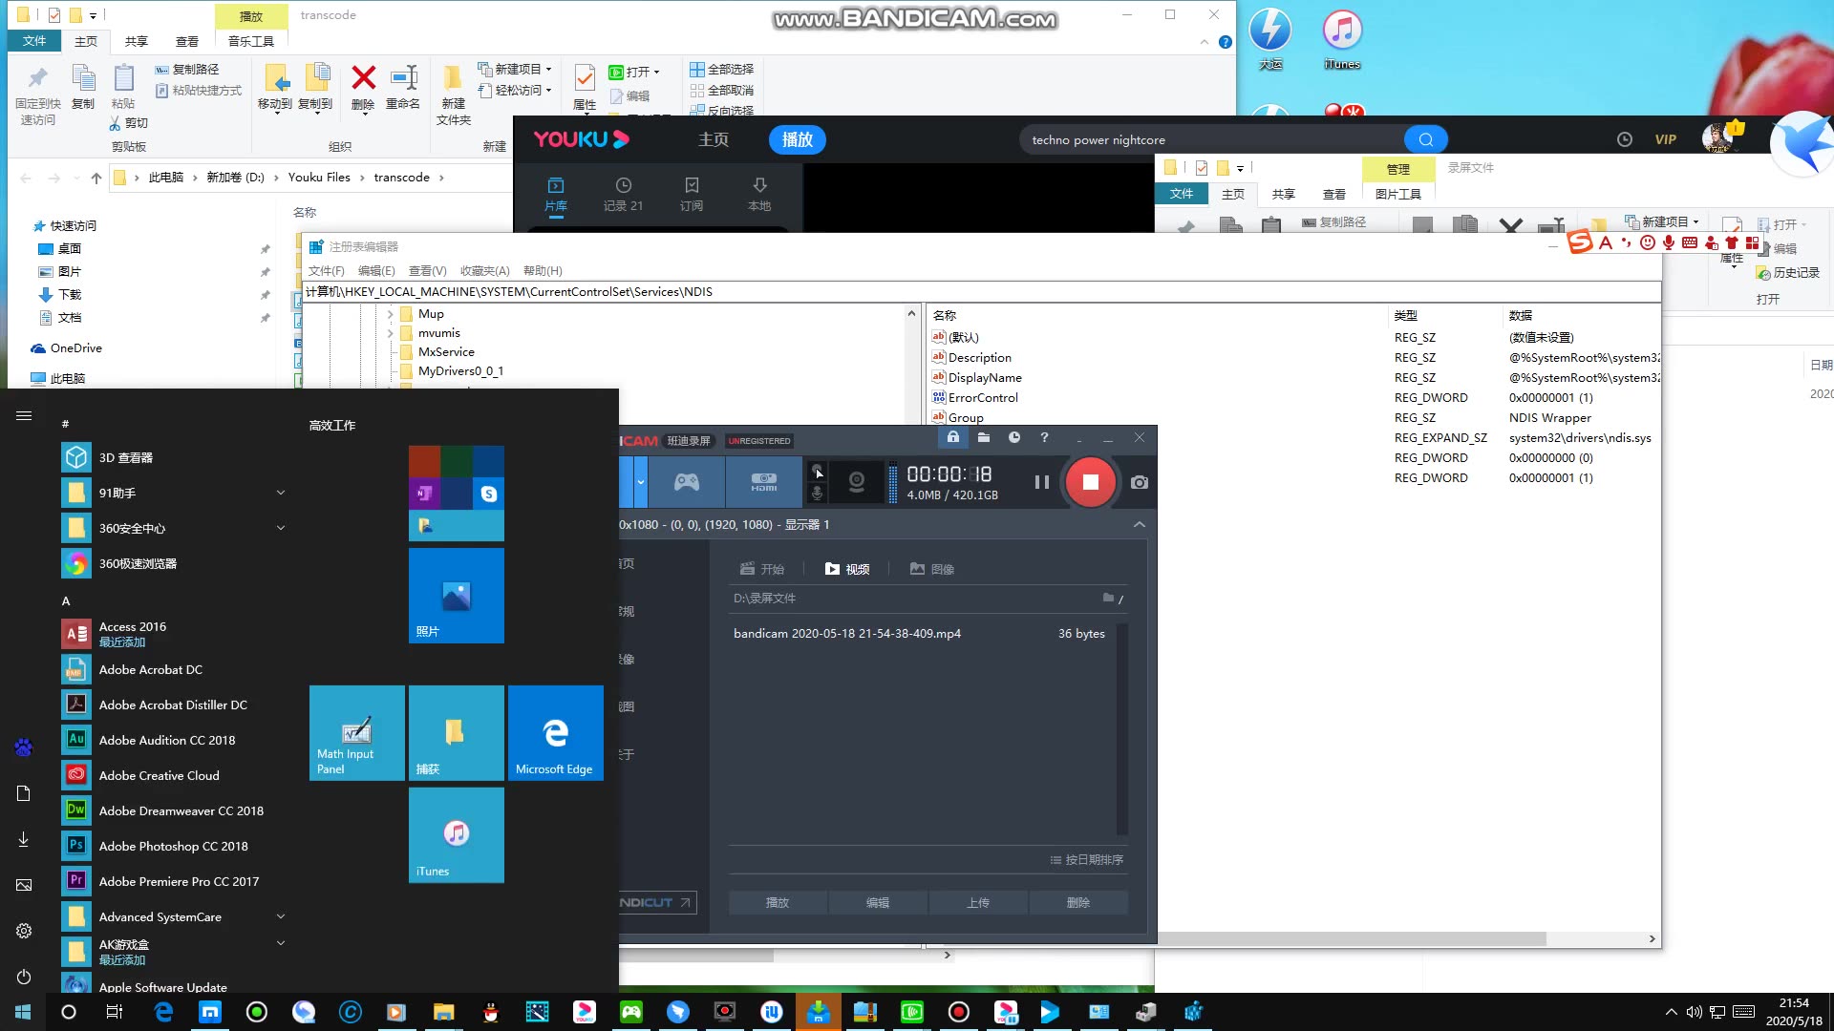Collapse Bandicam's recording area info bar

point(1139,524)
